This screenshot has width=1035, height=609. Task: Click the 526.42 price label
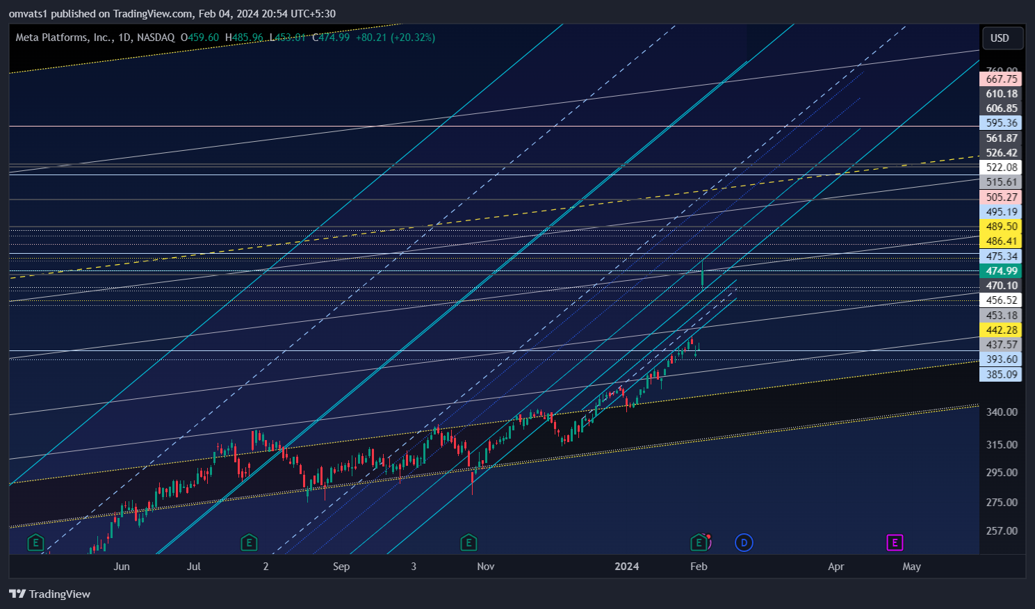click(1001, 153)
